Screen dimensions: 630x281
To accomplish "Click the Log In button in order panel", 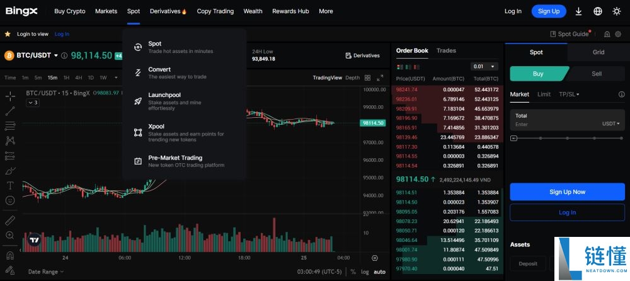I will click(x=568, y=212).
